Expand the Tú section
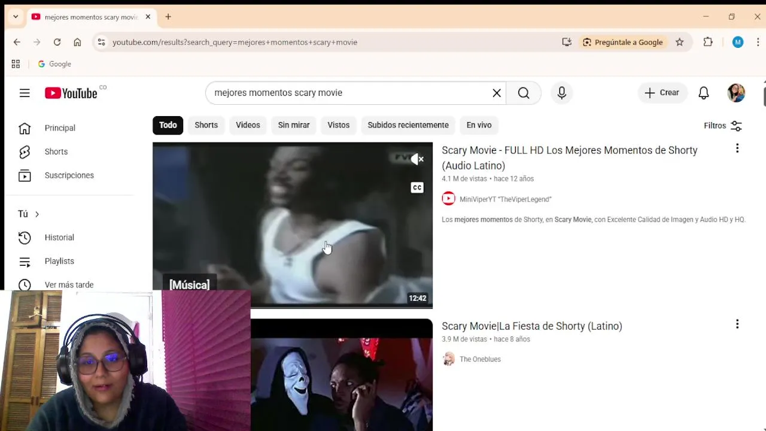 click(x=29, y=214)
